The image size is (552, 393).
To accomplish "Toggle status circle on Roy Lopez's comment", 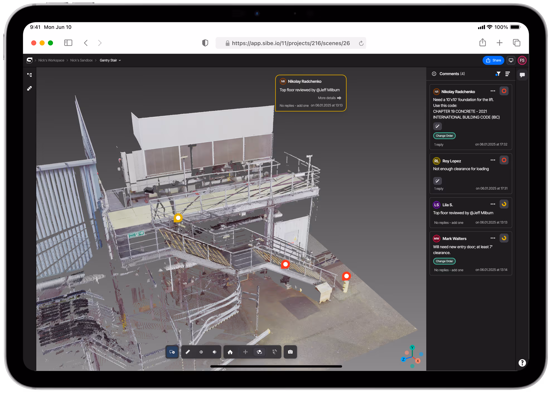I will point(504,160).
